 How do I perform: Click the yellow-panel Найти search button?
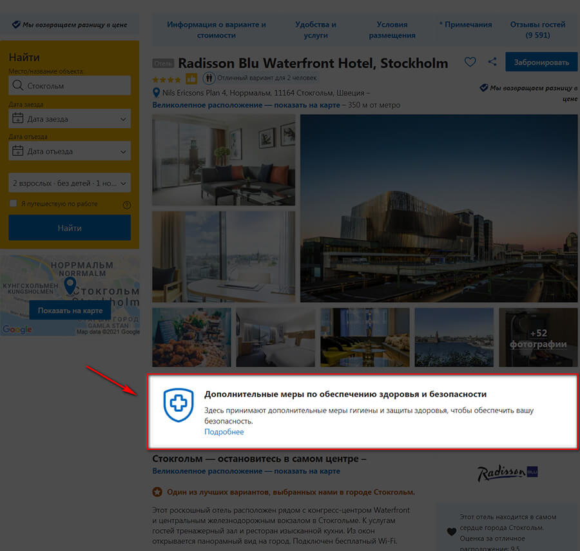point(70,227)
